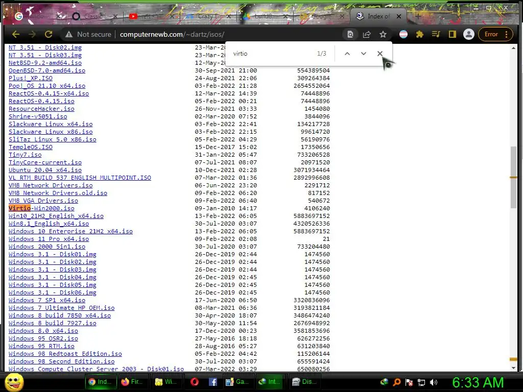The height and width of the screenshot is (392, 523).
Task: Open the volume speaker tray icon
Action: click(434, 382)
